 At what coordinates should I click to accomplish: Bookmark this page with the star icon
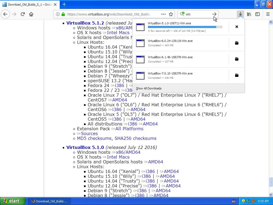pyautogui.click(x=171, y=14)
